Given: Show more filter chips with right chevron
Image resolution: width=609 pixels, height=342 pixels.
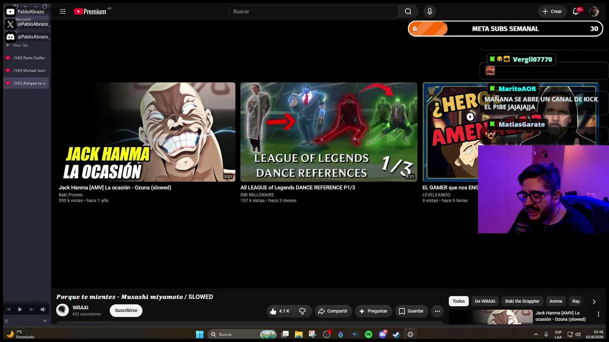Looking at the screenshot, I should click(594, 302).
